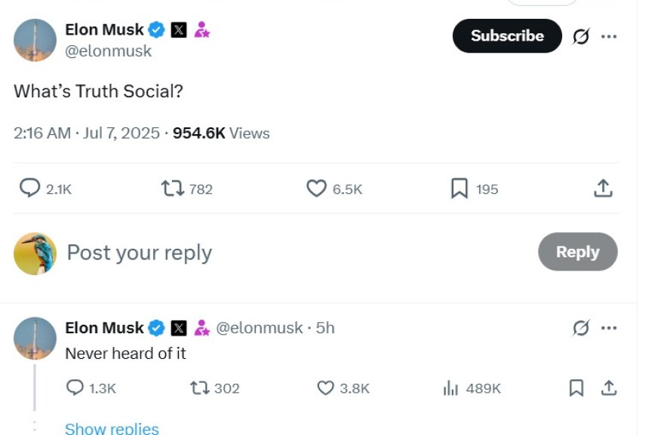
Task: Click the 'Post your reply' field
Action: [139, 252]
